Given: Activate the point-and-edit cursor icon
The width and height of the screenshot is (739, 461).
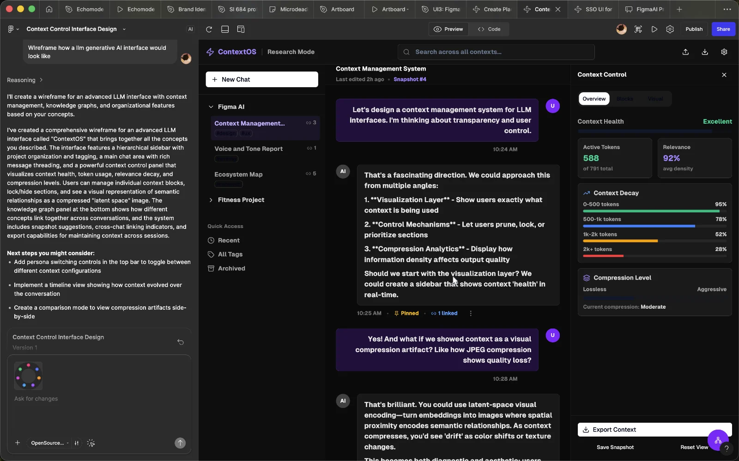Looking at the screenshot, I should (91, 443).
